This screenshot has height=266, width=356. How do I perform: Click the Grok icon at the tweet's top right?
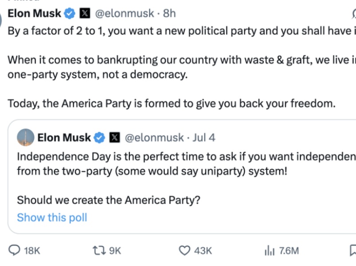[353, 14]
